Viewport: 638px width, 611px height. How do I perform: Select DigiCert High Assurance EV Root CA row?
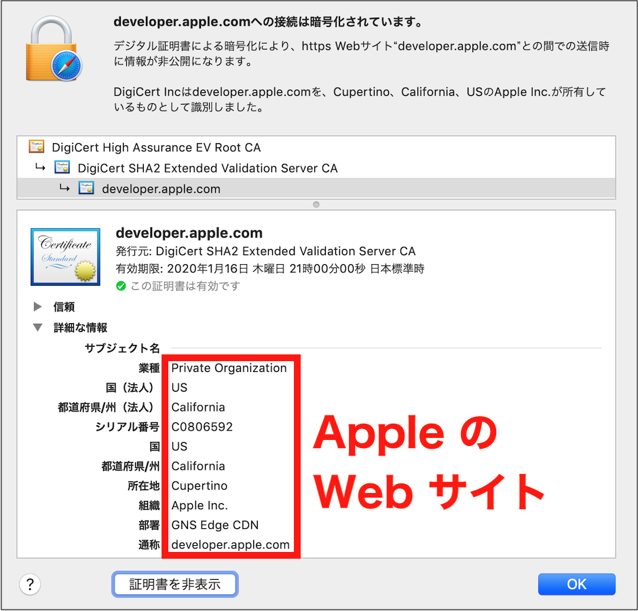point(316,147)
